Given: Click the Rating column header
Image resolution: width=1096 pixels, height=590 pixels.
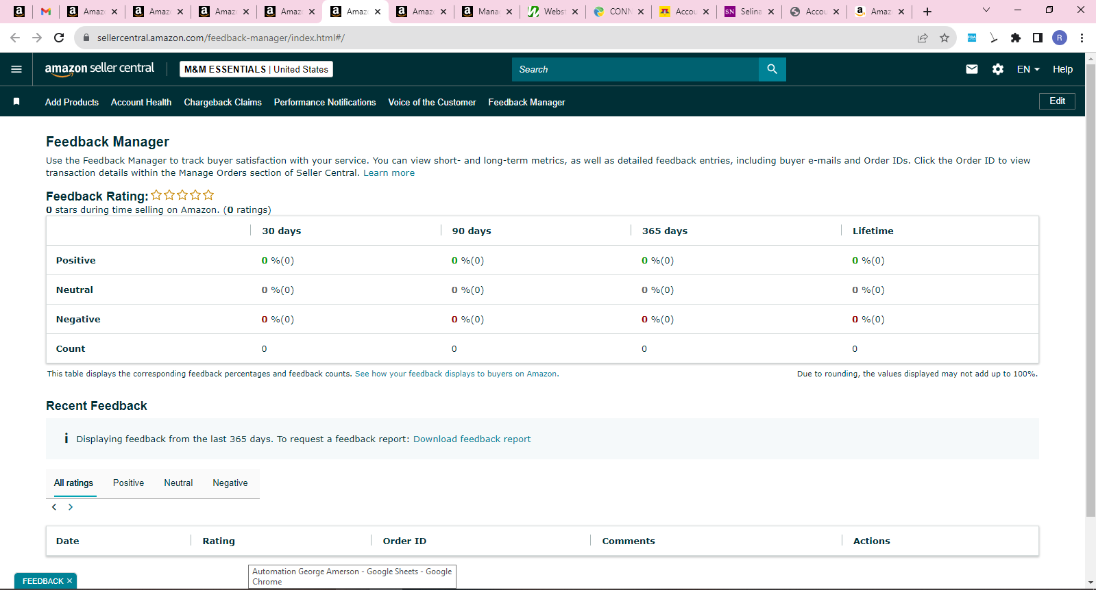Looking at the screenshot, I should (219, 541).
